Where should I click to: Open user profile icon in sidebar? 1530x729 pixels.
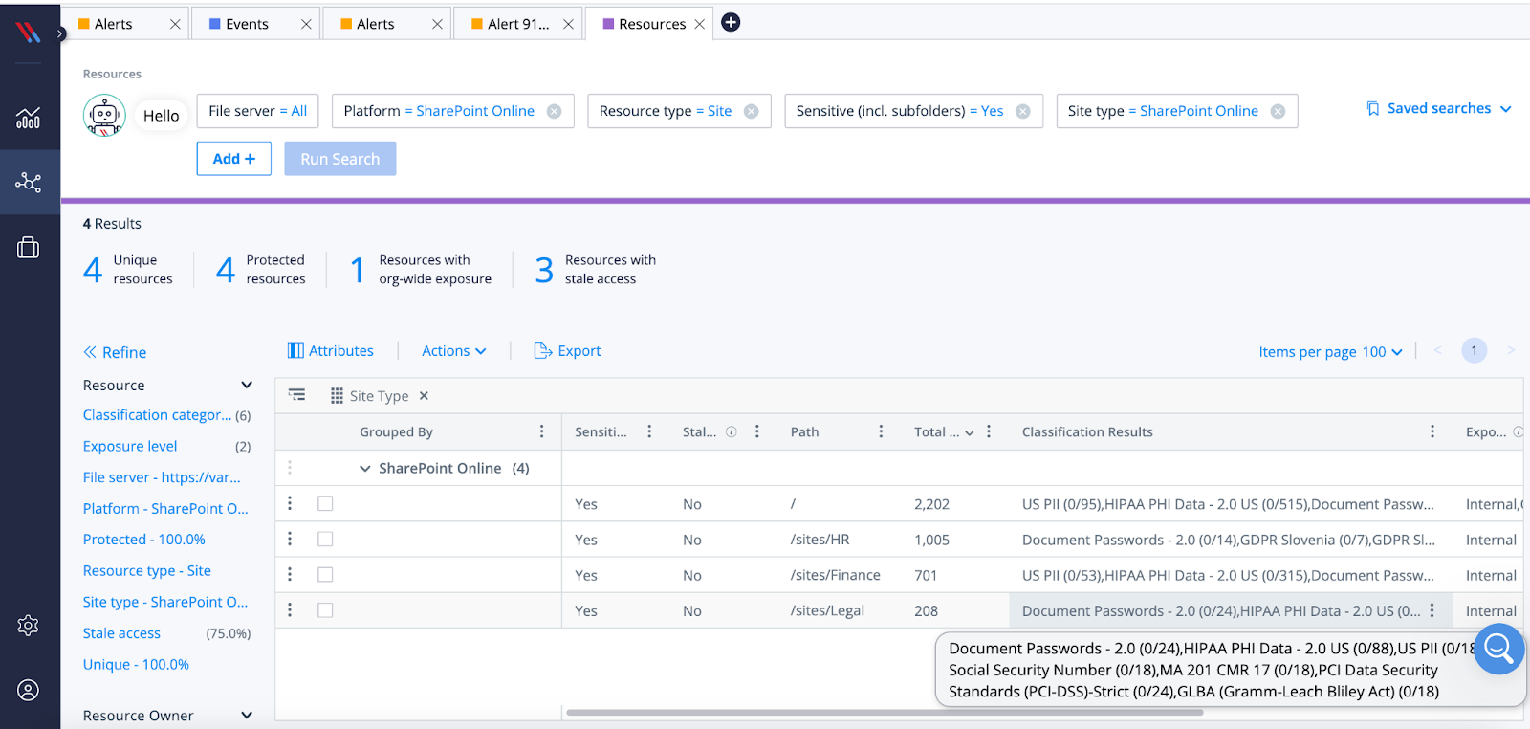tap(28, 690)
